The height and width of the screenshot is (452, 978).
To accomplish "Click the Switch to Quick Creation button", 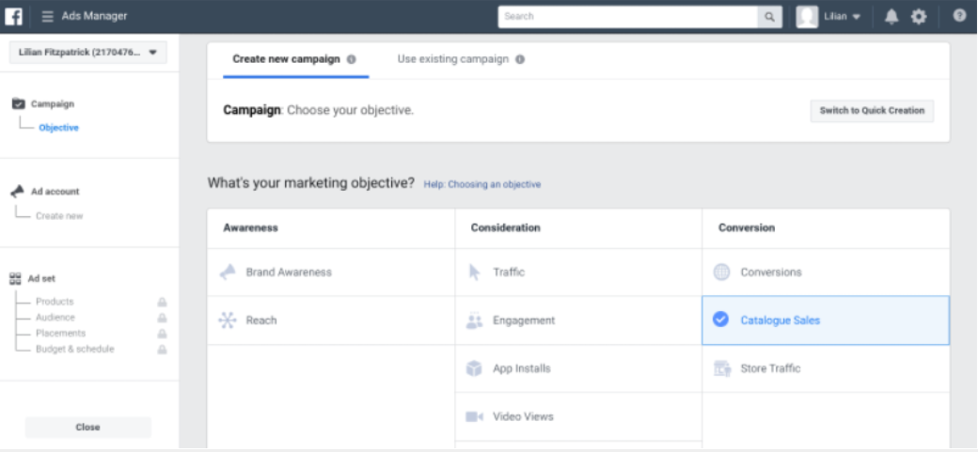I will pos(871,111).
